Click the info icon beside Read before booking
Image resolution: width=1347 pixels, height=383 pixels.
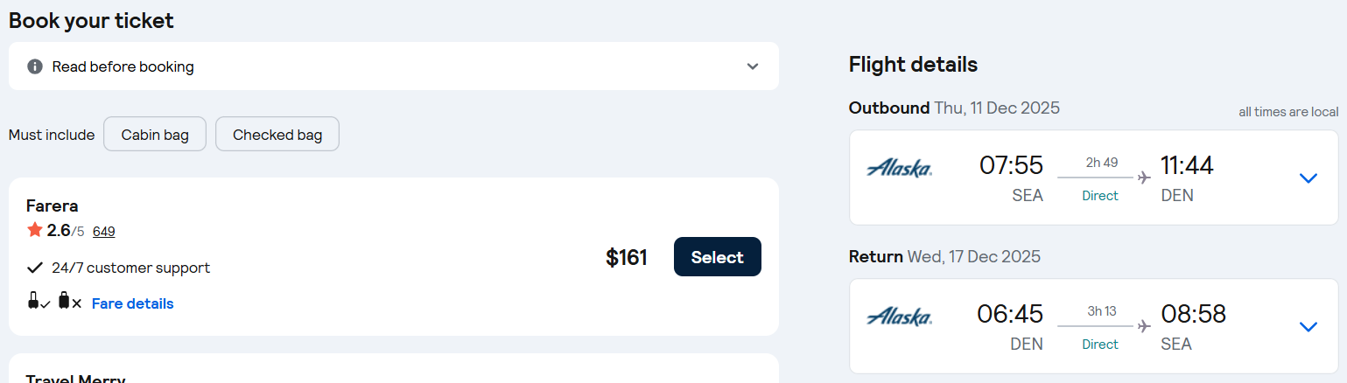click(x=35, y=66)
